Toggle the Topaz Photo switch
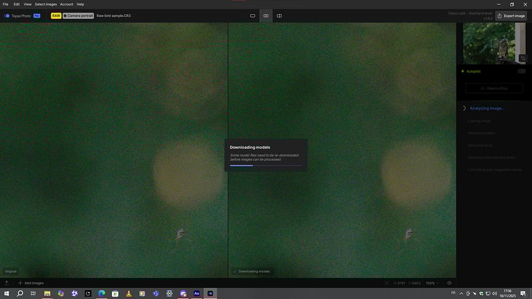This screenshot has width=532, height=299. coord(7,16)
